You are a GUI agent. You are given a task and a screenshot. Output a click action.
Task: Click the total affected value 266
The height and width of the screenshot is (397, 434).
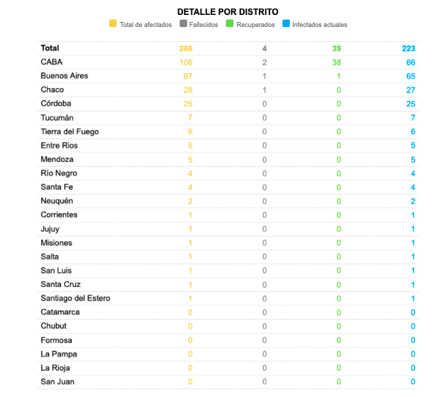click(x=186, y=48)
